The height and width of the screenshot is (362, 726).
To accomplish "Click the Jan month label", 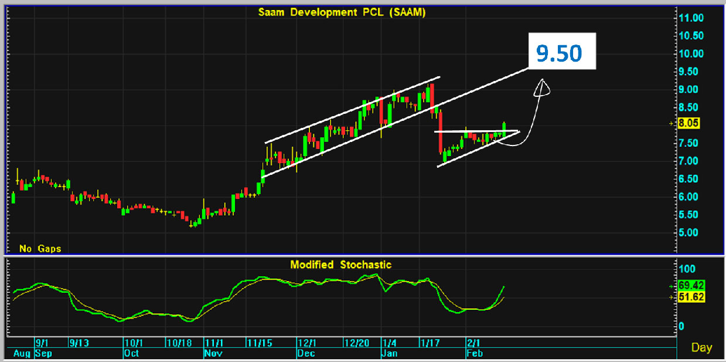I will 390,354.
